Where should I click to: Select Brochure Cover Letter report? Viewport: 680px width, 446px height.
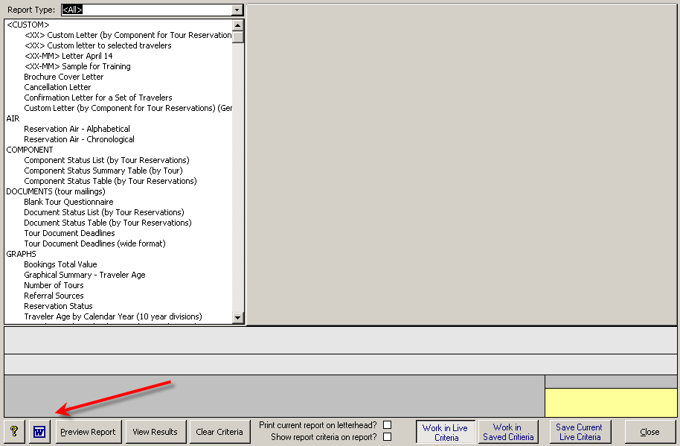click(x=64, y=77)
